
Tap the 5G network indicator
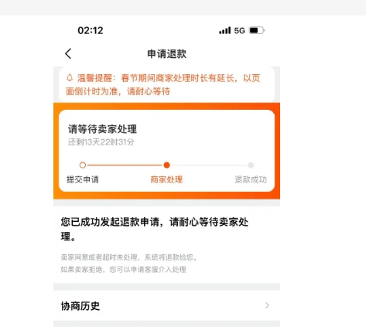click(239, 31)
